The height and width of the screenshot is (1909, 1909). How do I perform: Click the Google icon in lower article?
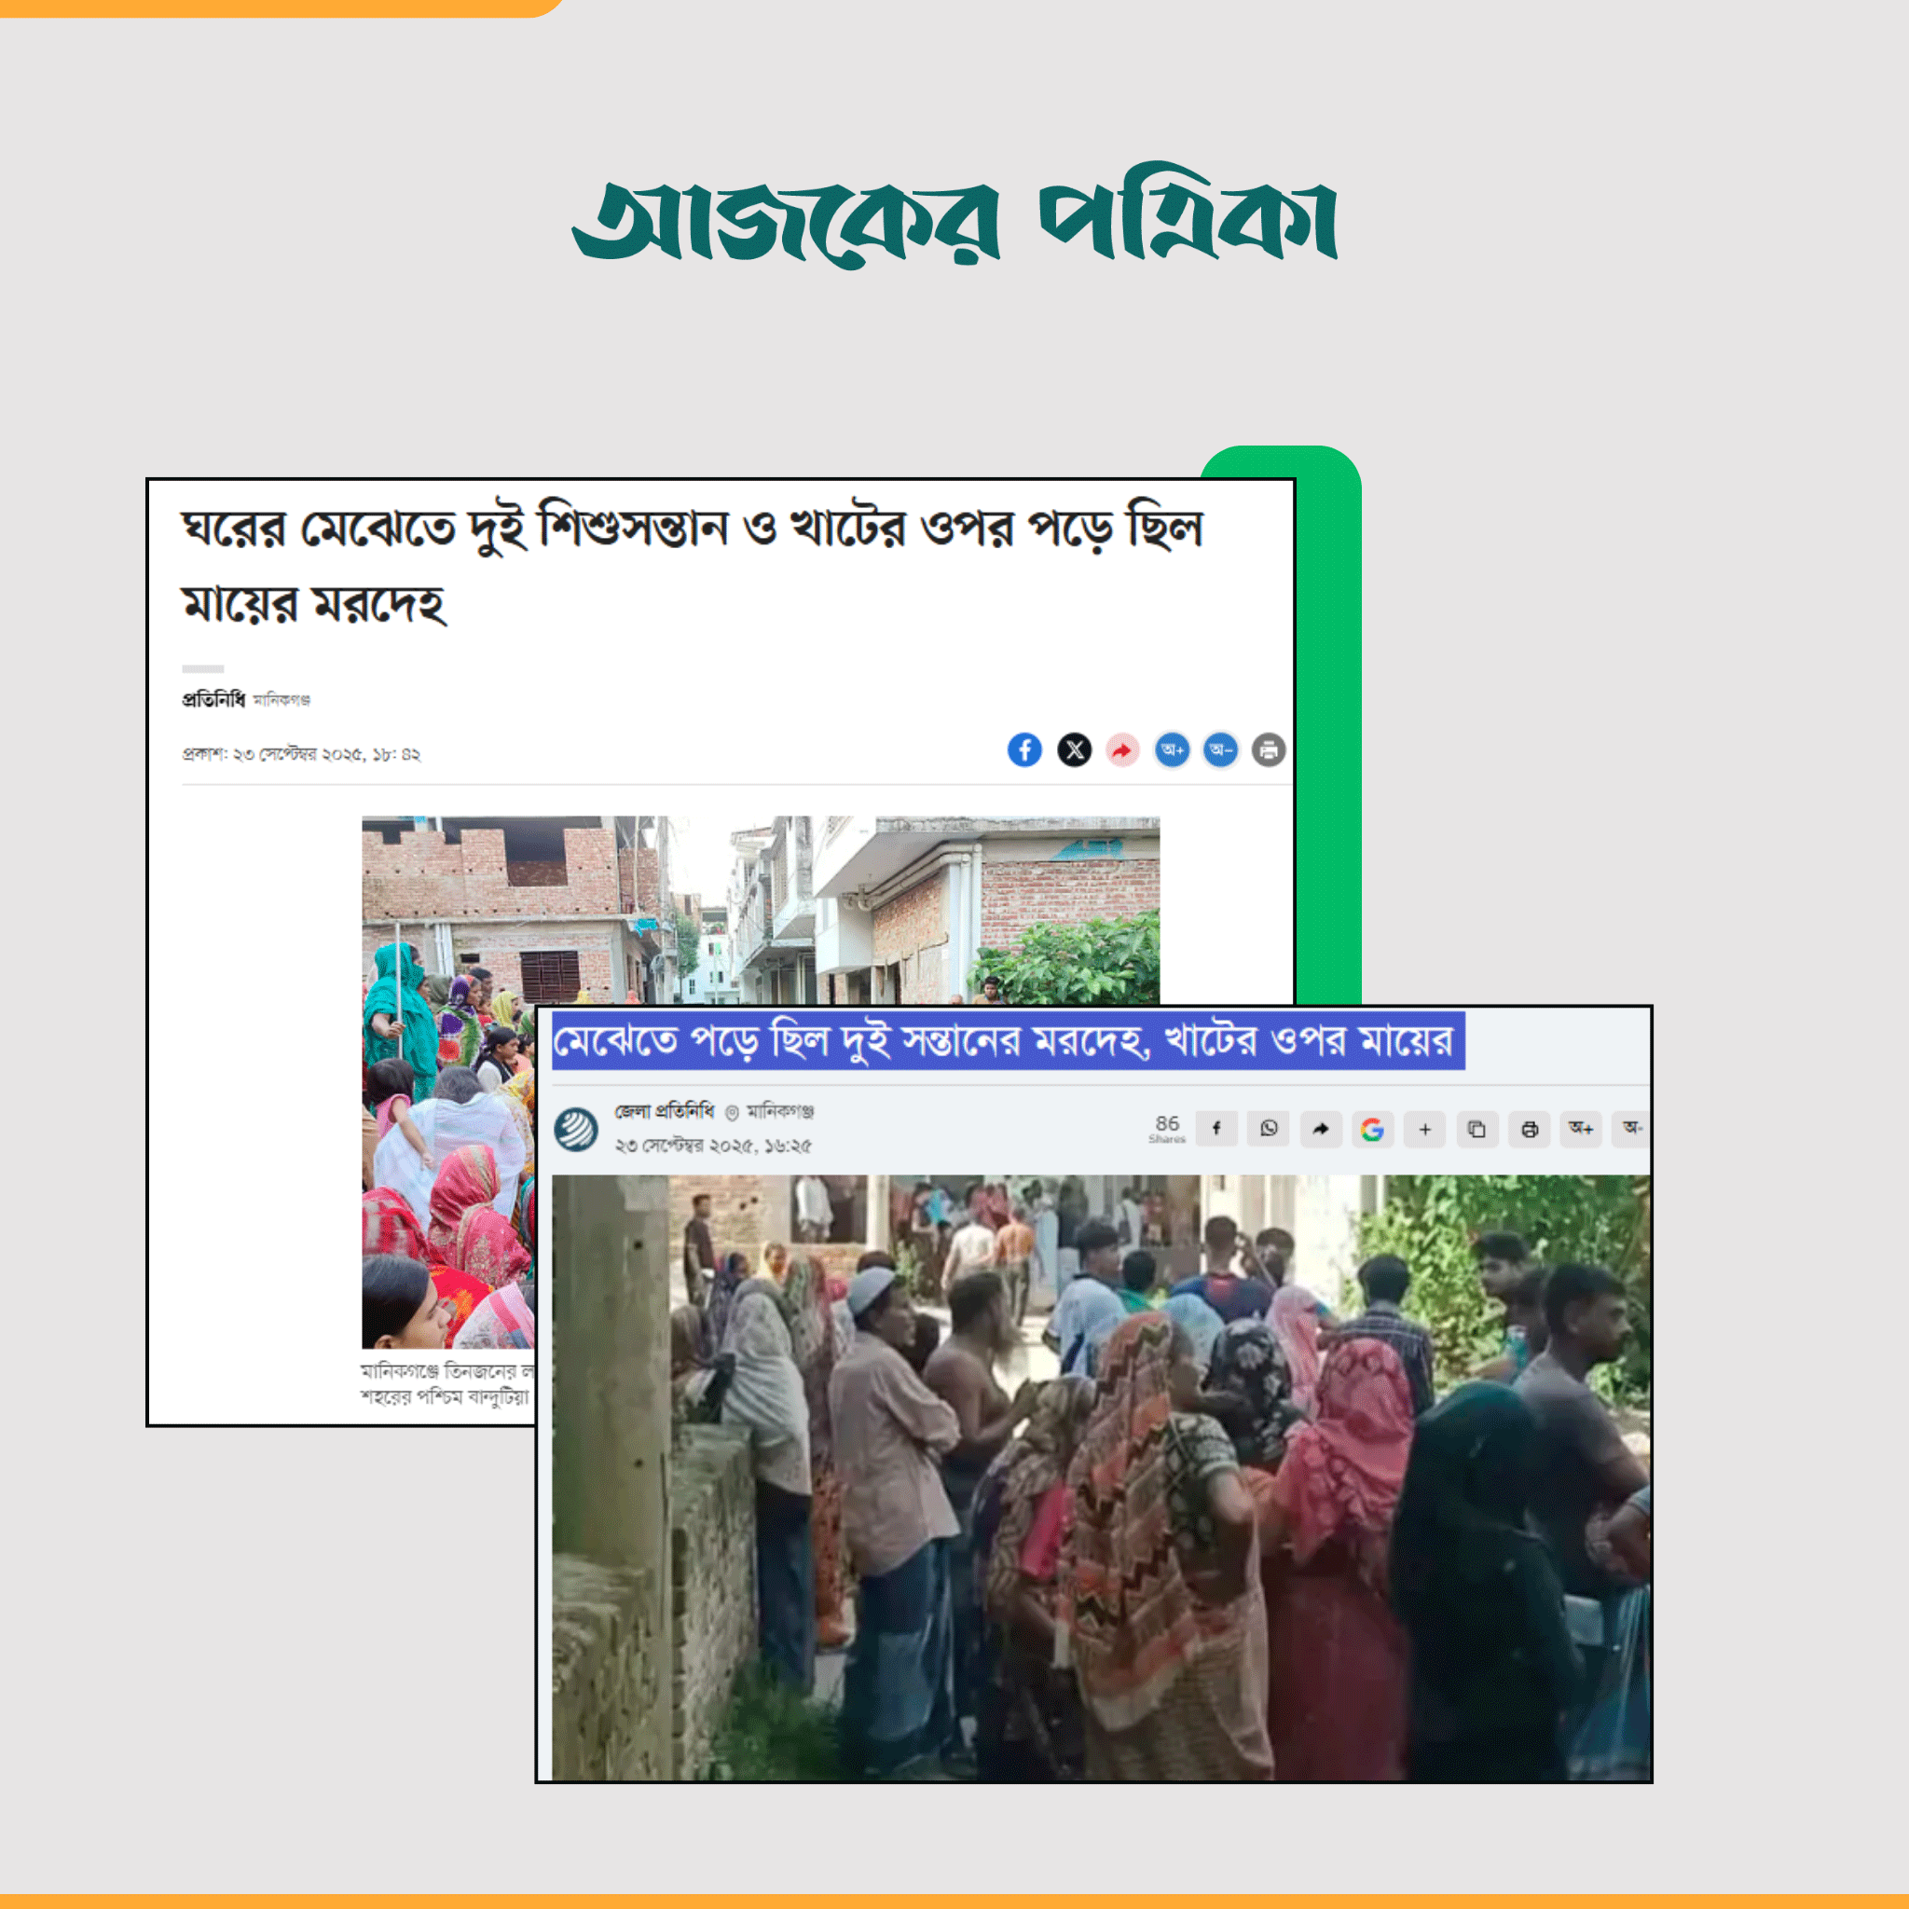[x=1372, y=1129]
